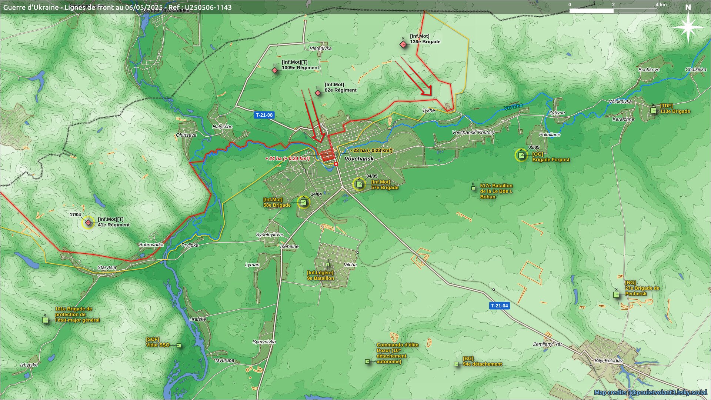Click the distance scale bar
711x400 pixels.
coord(613,11)
